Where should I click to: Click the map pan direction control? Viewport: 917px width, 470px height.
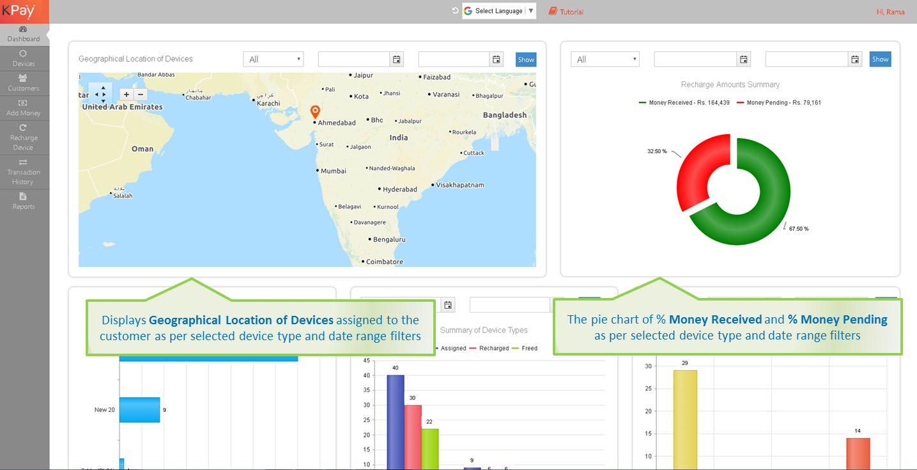(100, 94)
